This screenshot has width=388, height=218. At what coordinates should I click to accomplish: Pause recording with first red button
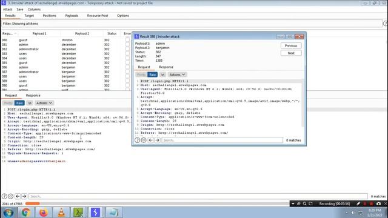tap(365, 203)
